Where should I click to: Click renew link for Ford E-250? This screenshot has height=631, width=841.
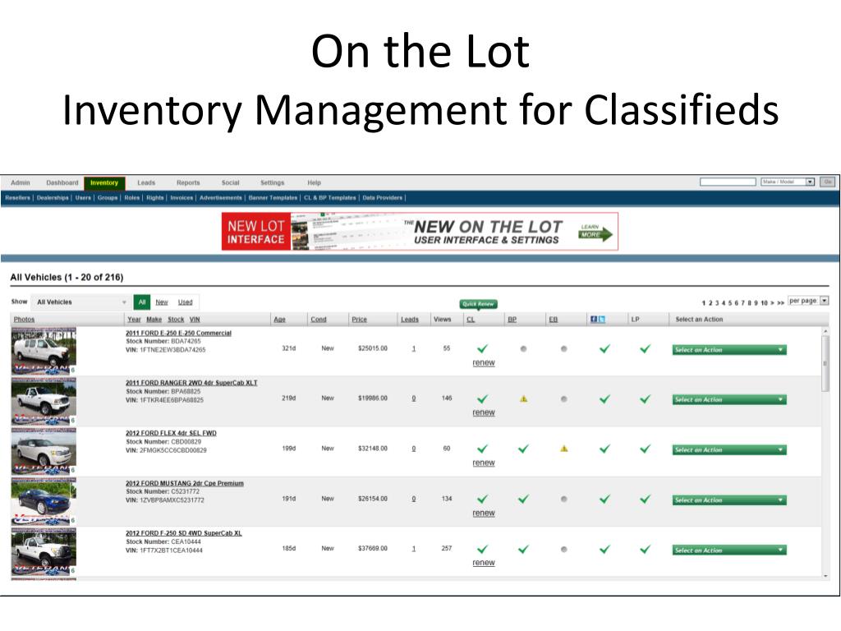point(484,362)
